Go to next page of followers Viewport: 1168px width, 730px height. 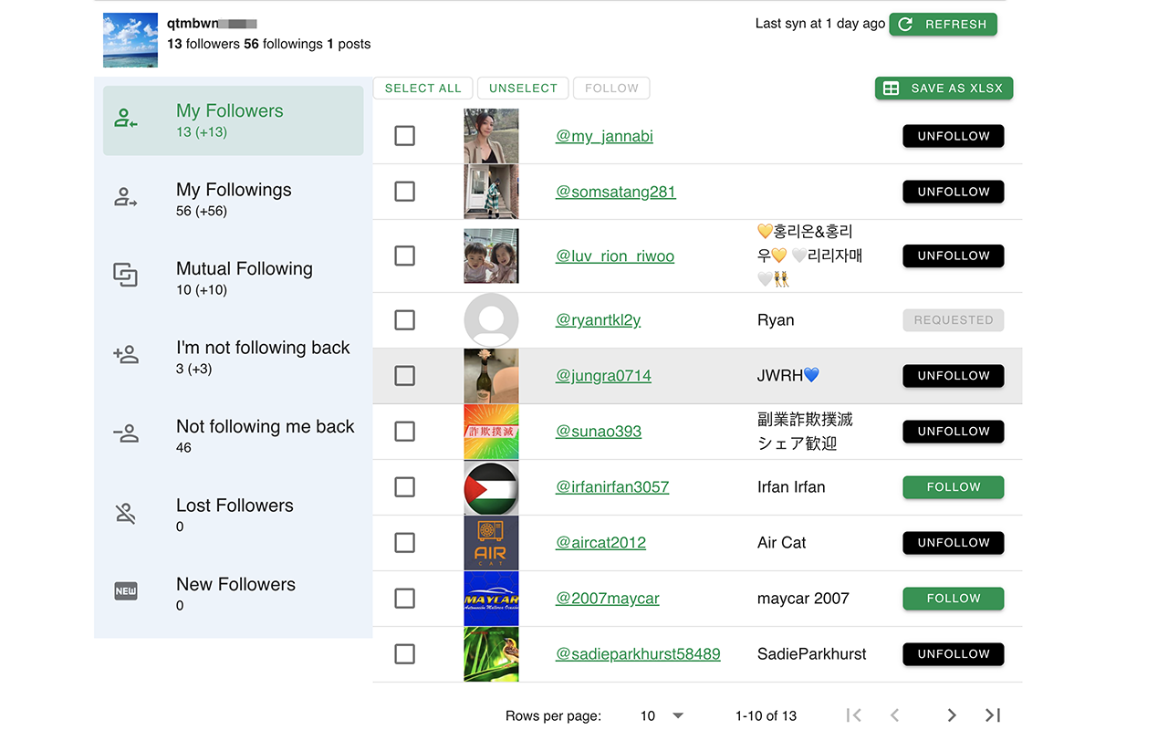(x=951, y=715)
